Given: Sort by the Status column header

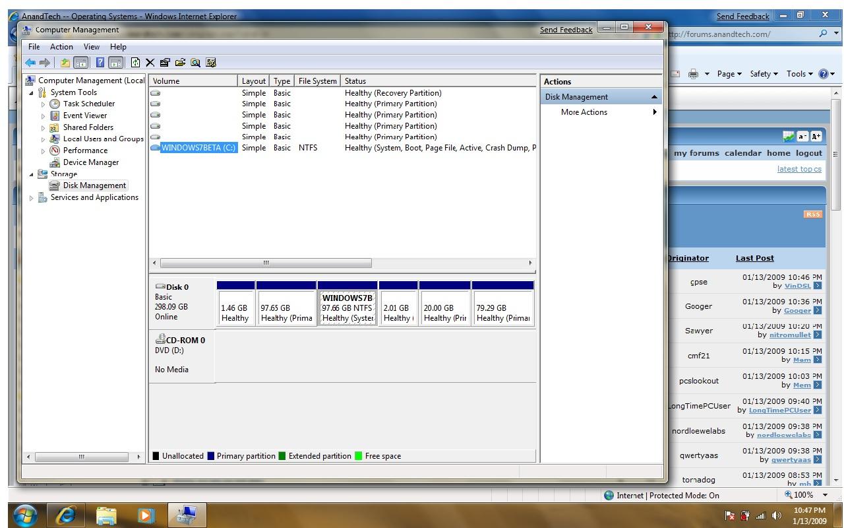Looking at the screenshot, I should pyautogui.click(x=438, y=81).
